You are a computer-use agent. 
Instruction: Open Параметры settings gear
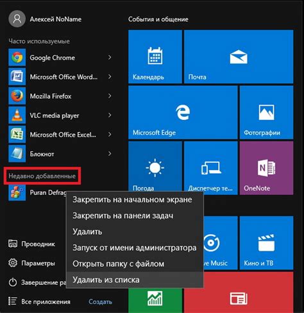coord(31,263)
